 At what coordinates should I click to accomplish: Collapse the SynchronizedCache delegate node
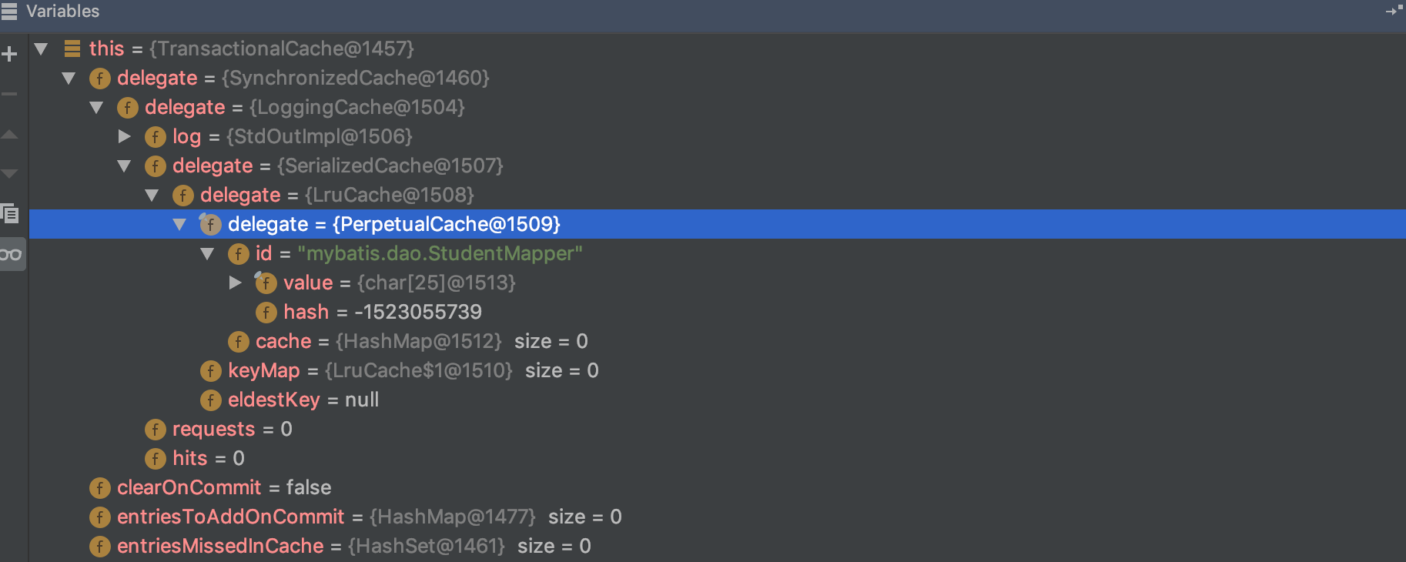(69, 79)
